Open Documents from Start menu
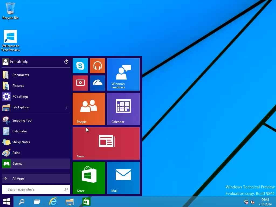 (x=36, y=75)
